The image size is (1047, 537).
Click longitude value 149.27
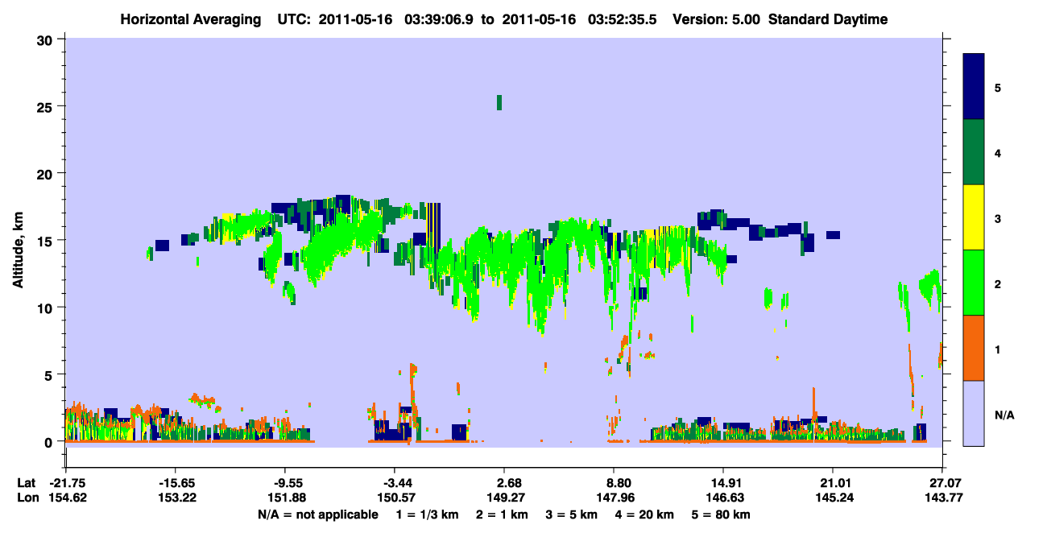tap(504, 498)
